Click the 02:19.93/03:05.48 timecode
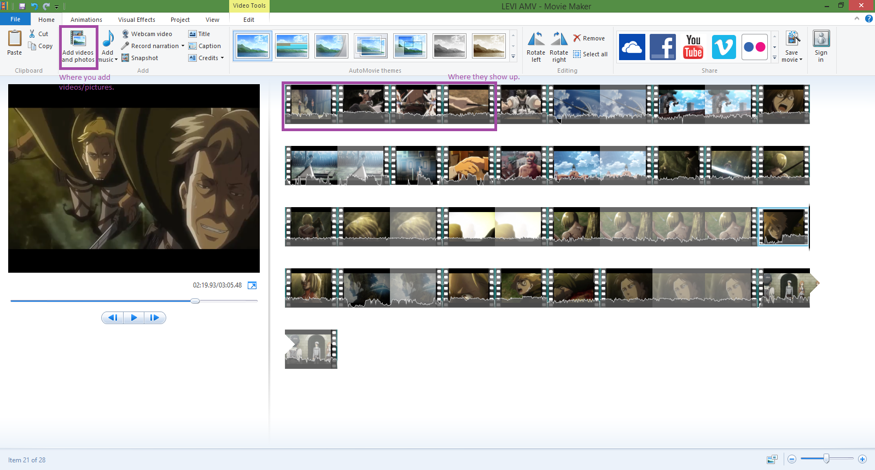The height and width of the screenshot is (470, 875). (217, 285)
